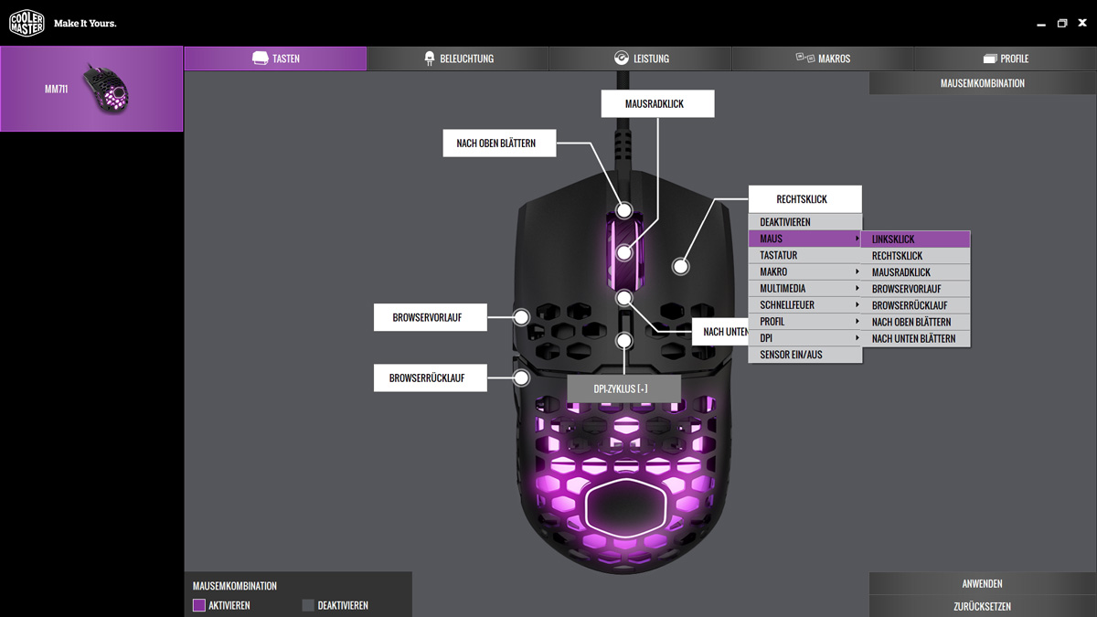The width and height of the screenshot is (1097, 617).
Task: Click the Browservorlauf button label
Action: [430, 318]
